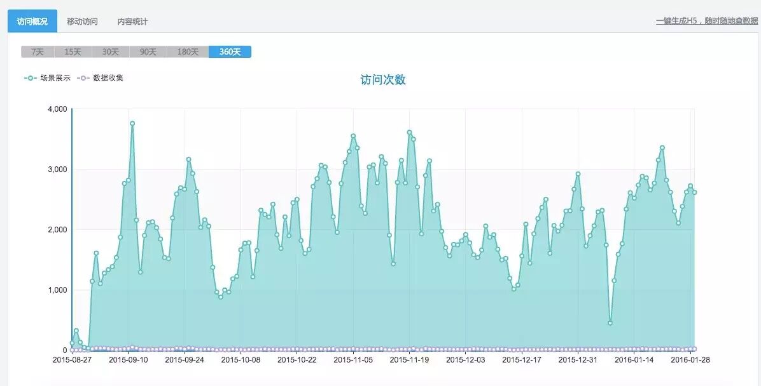Image resolution: width=761 pixels, height=386 pixels.
Task: Click the 2016-01-28 axis date
Action: pos(690,360)
